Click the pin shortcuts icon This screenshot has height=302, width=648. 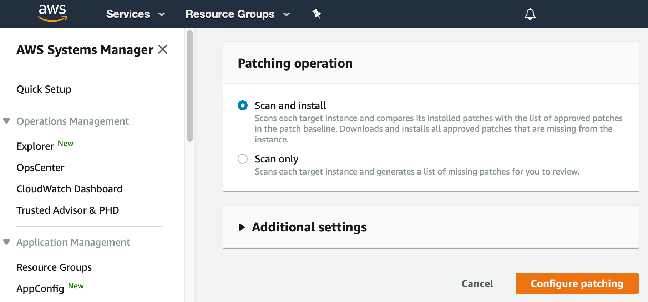click(317, 14)
